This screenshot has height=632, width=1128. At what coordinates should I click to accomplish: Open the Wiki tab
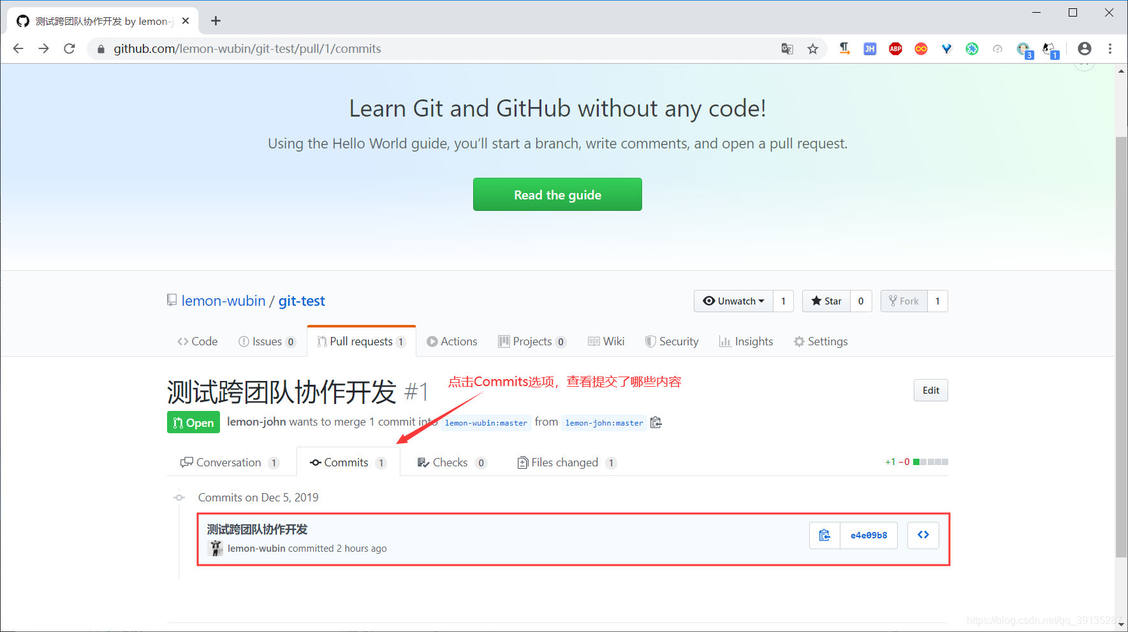(606, 341)
